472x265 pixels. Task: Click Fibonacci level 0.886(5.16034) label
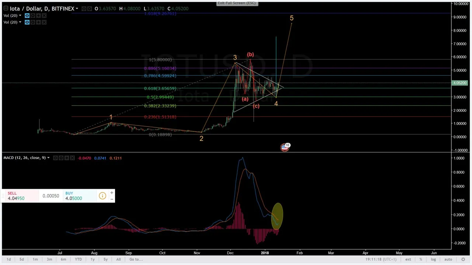click(x=160, y=68)
